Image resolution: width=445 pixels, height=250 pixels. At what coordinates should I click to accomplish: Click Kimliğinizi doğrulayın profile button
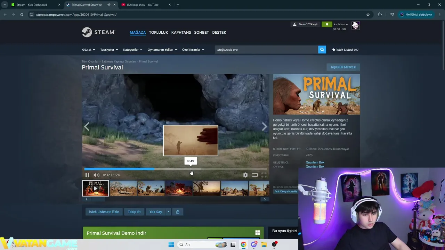pyautogui.click(x=416, y=15)
